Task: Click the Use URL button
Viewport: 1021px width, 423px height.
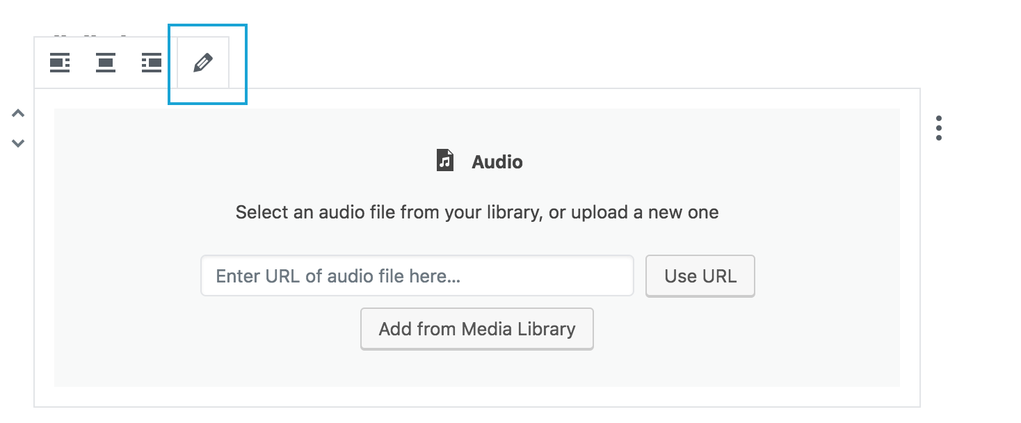Action: pyautogui.click(x=700, y=276)
